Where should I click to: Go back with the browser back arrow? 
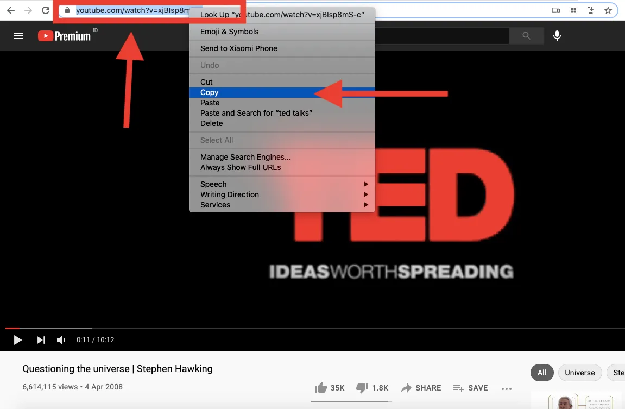11,10
